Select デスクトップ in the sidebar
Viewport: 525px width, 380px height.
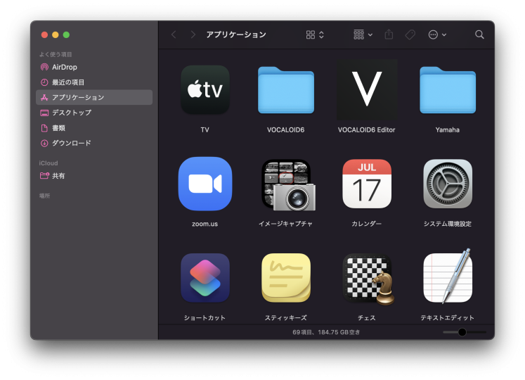pos(94,113)
